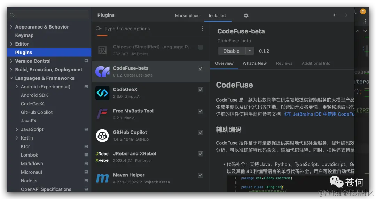Viewport: 376px width, 199px height.
Task: Click the editor next highlight down chevron
Action: (x=365, y=31)
